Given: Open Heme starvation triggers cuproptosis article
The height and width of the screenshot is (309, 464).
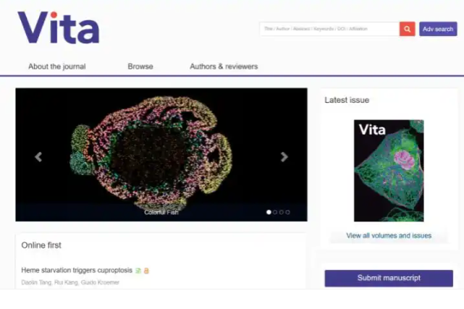Looking at the screenshot, I should click(77, 270).
